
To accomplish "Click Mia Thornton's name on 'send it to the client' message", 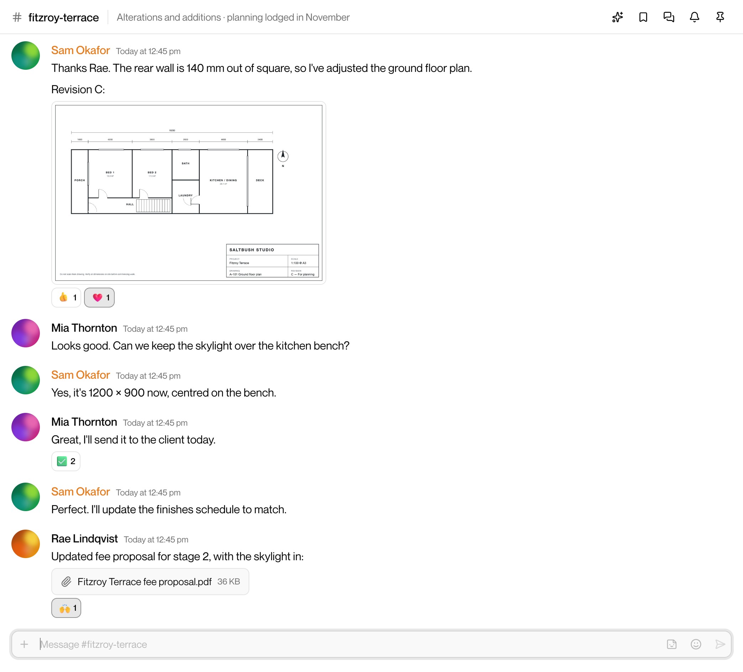I will click(84, 422).
